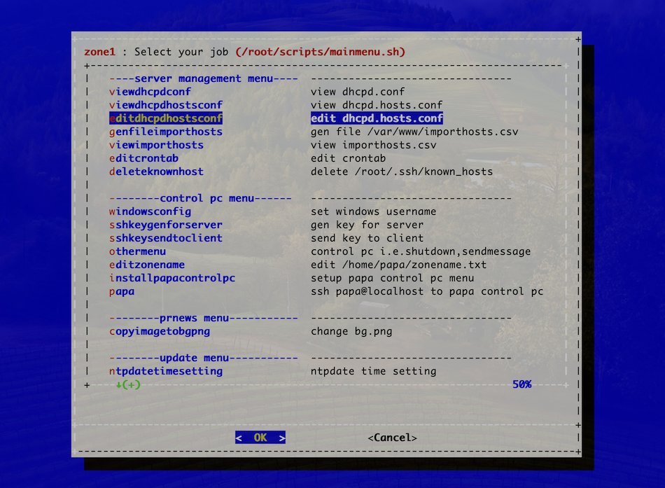Choose deleteknownhost to delete known_hosts
The height and width of the screenshot is (488, 665).
(155, 172)
